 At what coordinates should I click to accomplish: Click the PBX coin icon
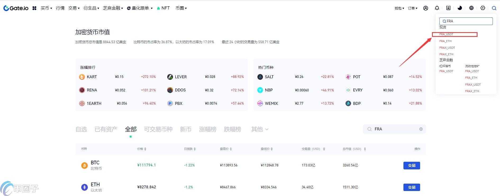click(x=170, y=104)
